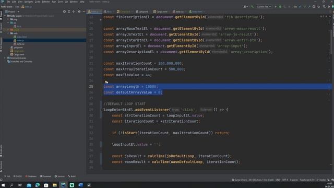Open the View menu
334x188 pixels.
[20, 2]
